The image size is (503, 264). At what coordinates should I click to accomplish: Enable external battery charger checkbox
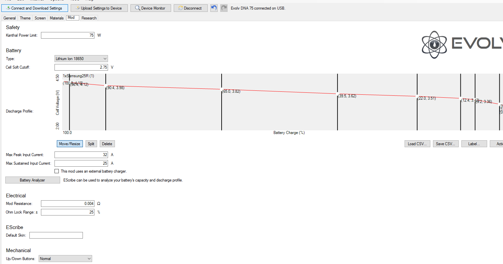[57, 171]
